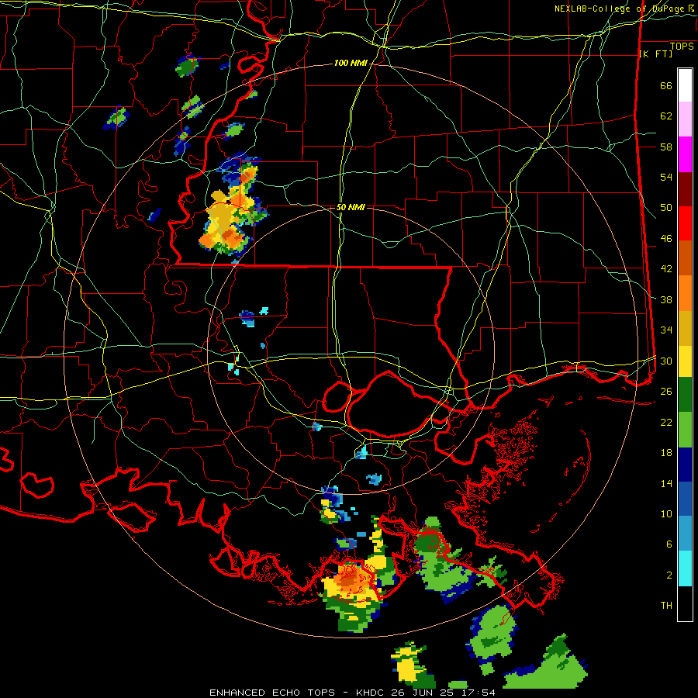The image size is (698, 698).
Task: Click legend value "54"
Action: point(666,177)
